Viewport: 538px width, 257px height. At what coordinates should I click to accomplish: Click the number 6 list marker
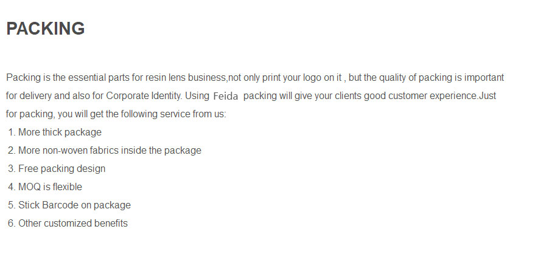12,223
